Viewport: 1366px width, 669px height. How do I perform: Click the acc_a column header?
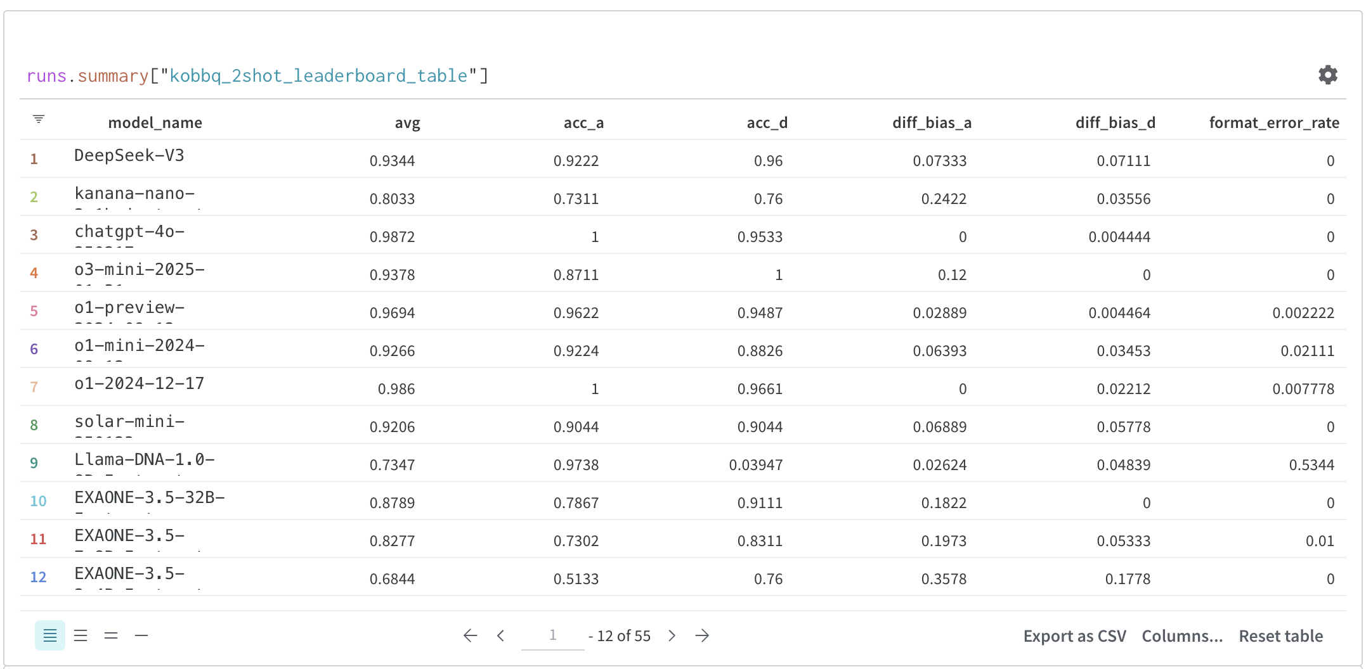click(583, 123)
